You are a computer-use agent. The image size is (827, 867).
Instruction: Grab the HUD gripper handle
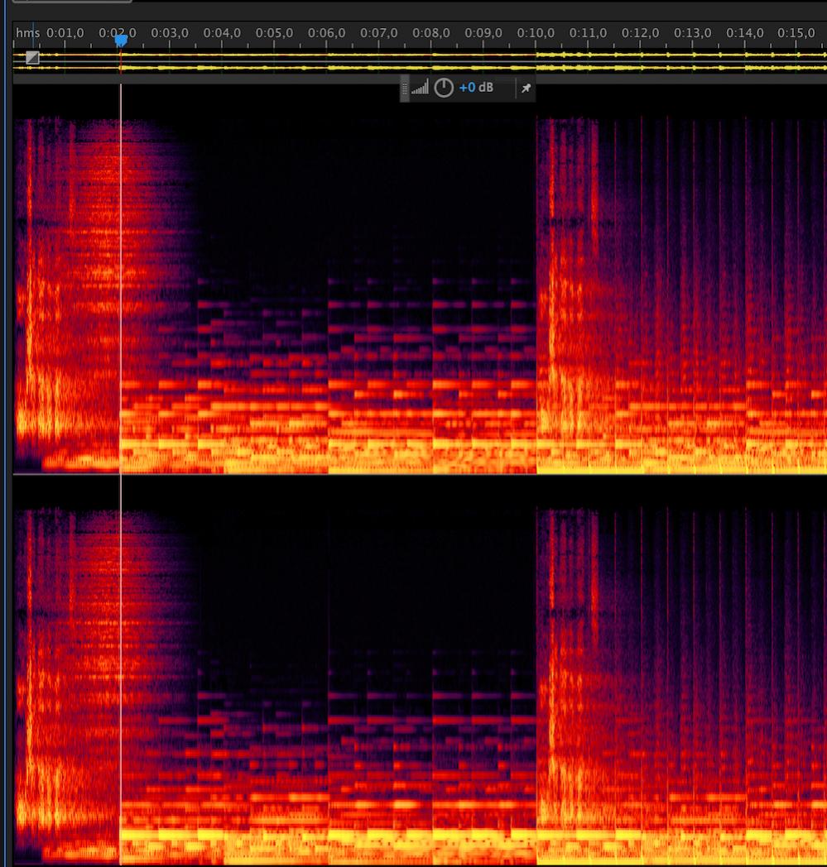click(404, 89)
